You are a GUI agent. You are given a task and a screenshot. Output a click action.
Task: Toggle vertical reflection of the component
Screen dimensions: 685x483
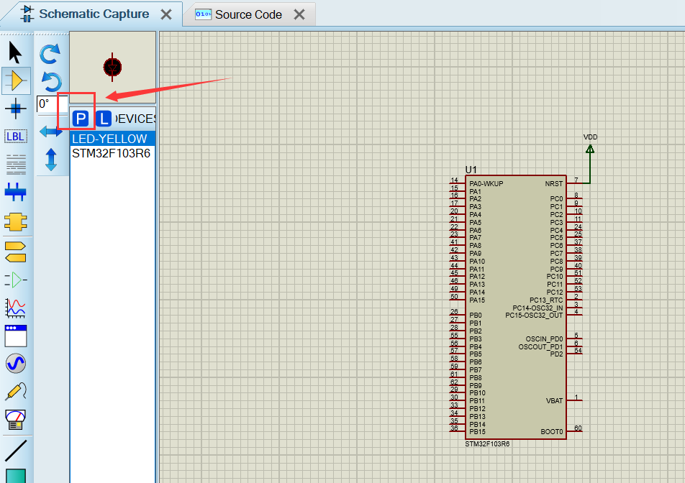click(51, 160)
